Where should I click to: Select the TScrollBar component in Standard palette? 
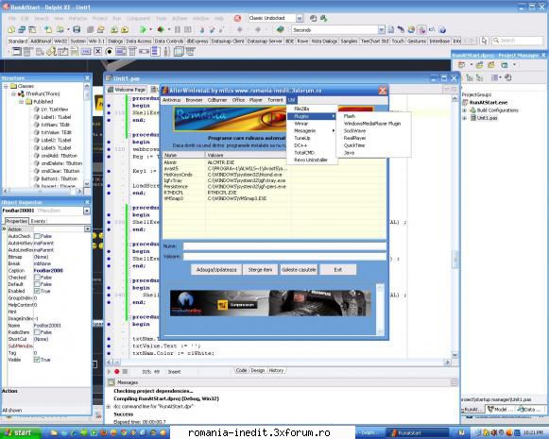point(144,52)
